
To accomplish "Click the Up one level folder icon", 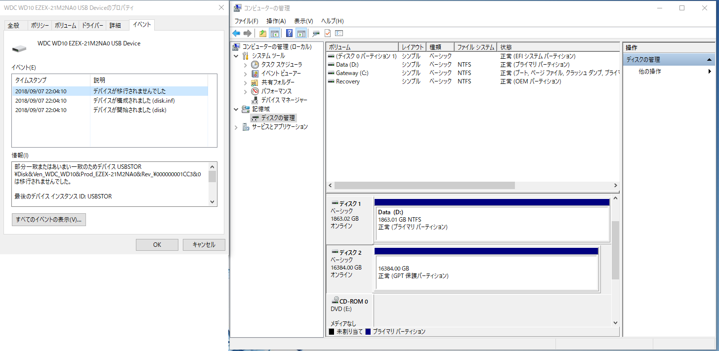I will coord(263,33).
